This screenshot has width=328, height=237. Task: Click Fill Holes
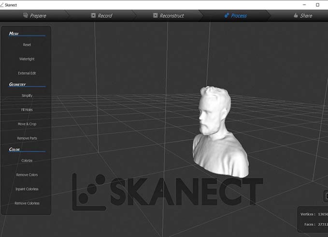(27, 110)
